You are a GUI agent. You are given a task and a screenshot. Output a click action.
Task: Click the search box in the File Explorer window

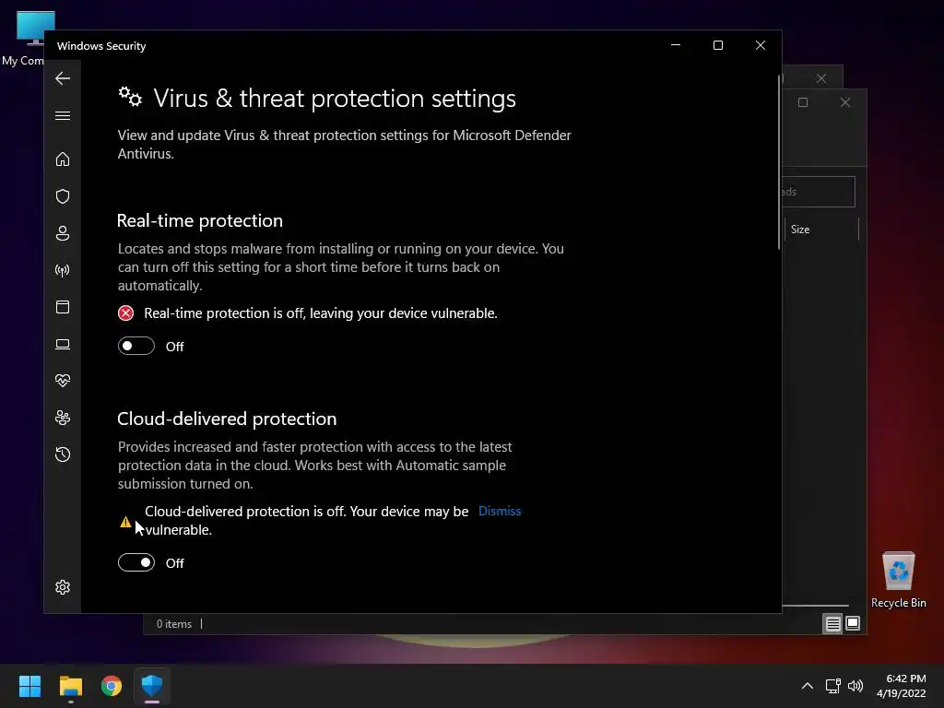click(819, 192)
